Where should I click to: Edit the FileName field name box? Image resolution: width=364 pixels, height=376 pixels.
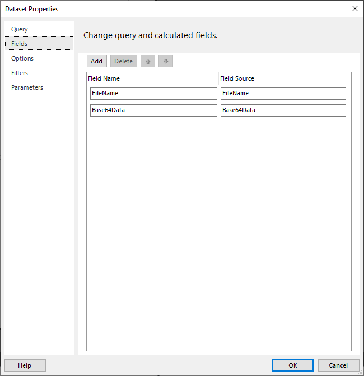[153, 94]
